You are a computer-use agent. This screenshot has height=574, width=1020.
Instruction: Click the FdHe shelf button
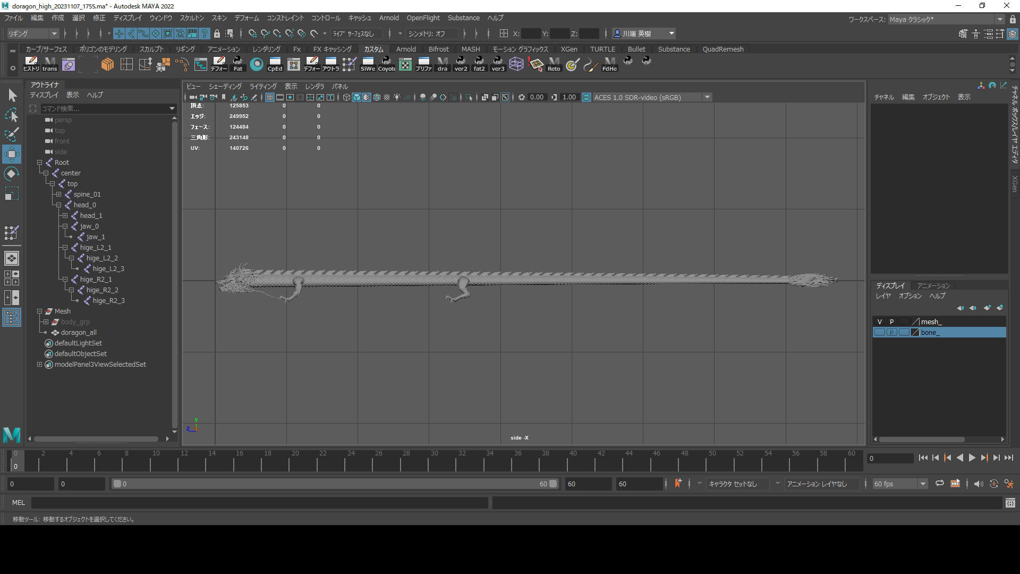(609, 64)
